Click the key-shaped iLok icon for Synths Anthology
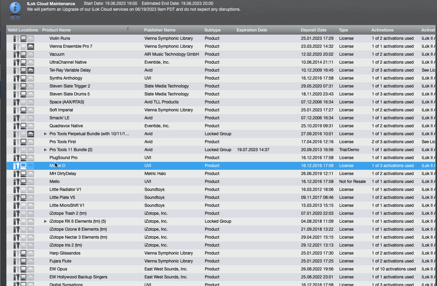Viewport: 437px width, 286px height. click(x=18, y=78)
